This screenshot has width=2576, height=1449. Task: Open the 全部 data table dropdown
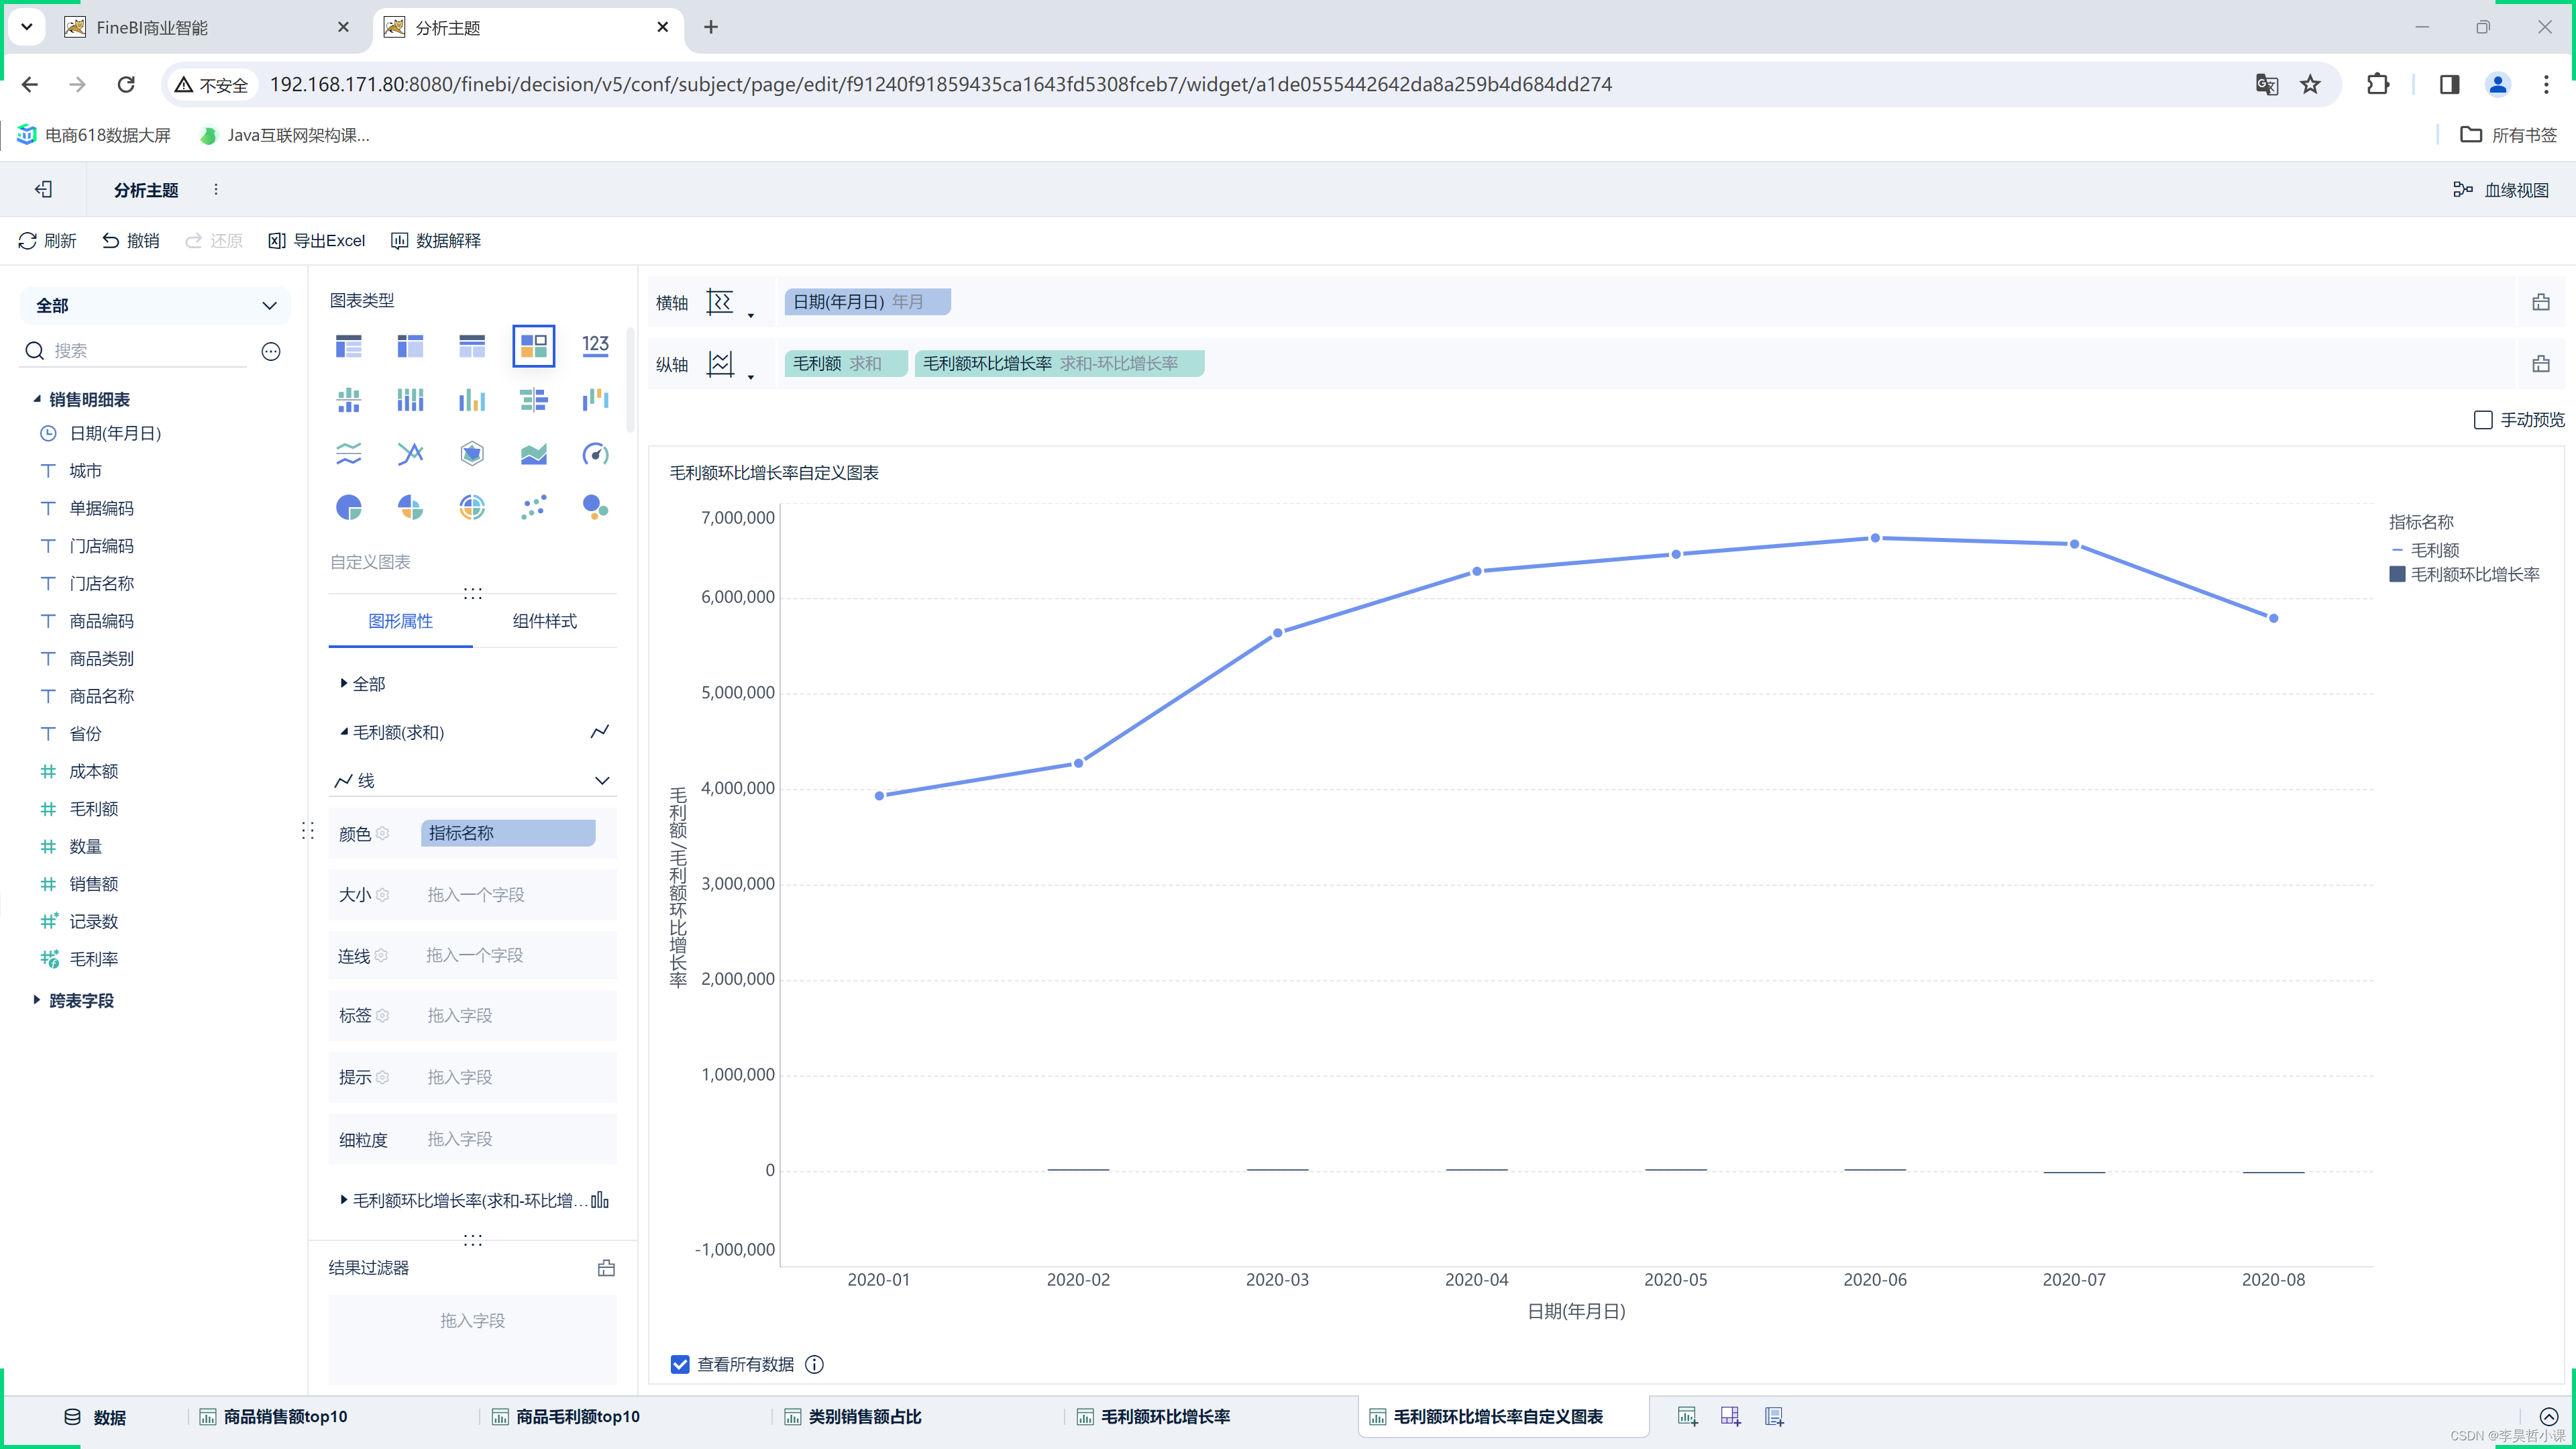[155, 306]
